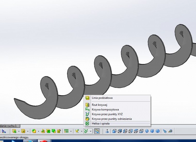Open the Measure tape tool
Image resolution: width=196 pixels, height=142 pixels.
pos(170,131)
